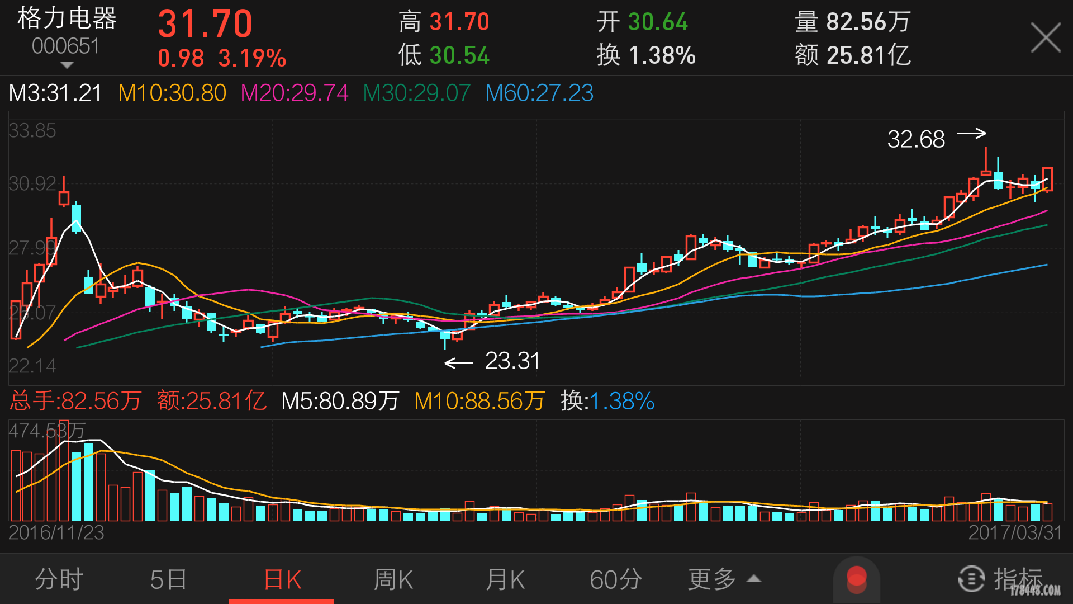The height and width of the screenshot is (604, 1073).
Task: Tap the M5:80.89万 volume average label
Action: (x=340, y=401)
